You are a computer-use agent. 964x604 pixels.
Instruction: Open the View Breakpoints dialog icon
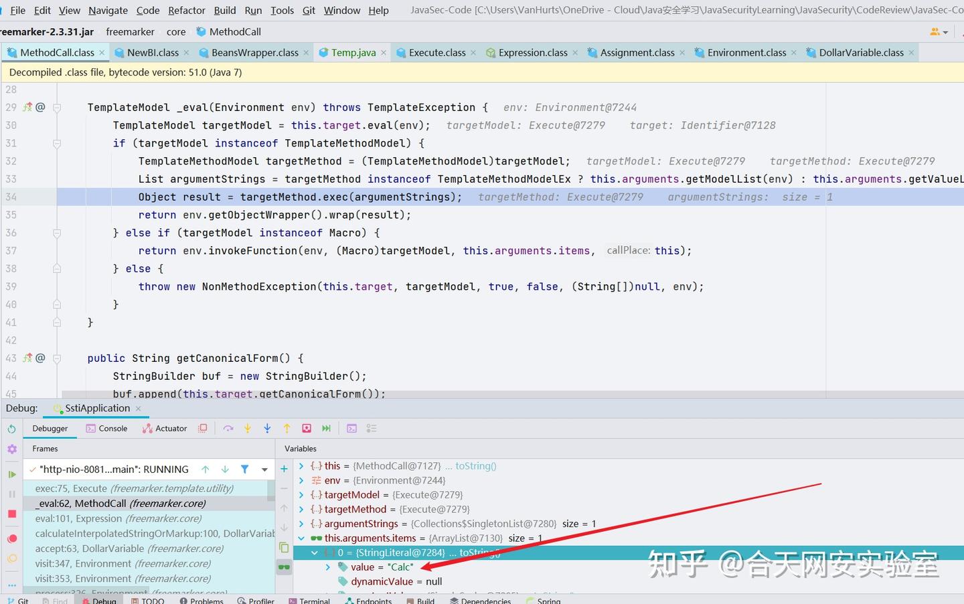click(11, 538)
